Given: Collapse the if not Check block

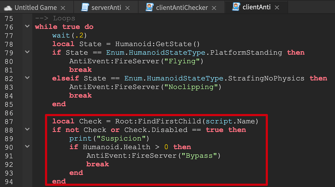Looking at the screenshot, I should coord(27,130).
